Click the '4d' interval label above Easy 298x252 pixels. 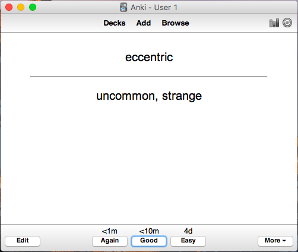(188, 231)
